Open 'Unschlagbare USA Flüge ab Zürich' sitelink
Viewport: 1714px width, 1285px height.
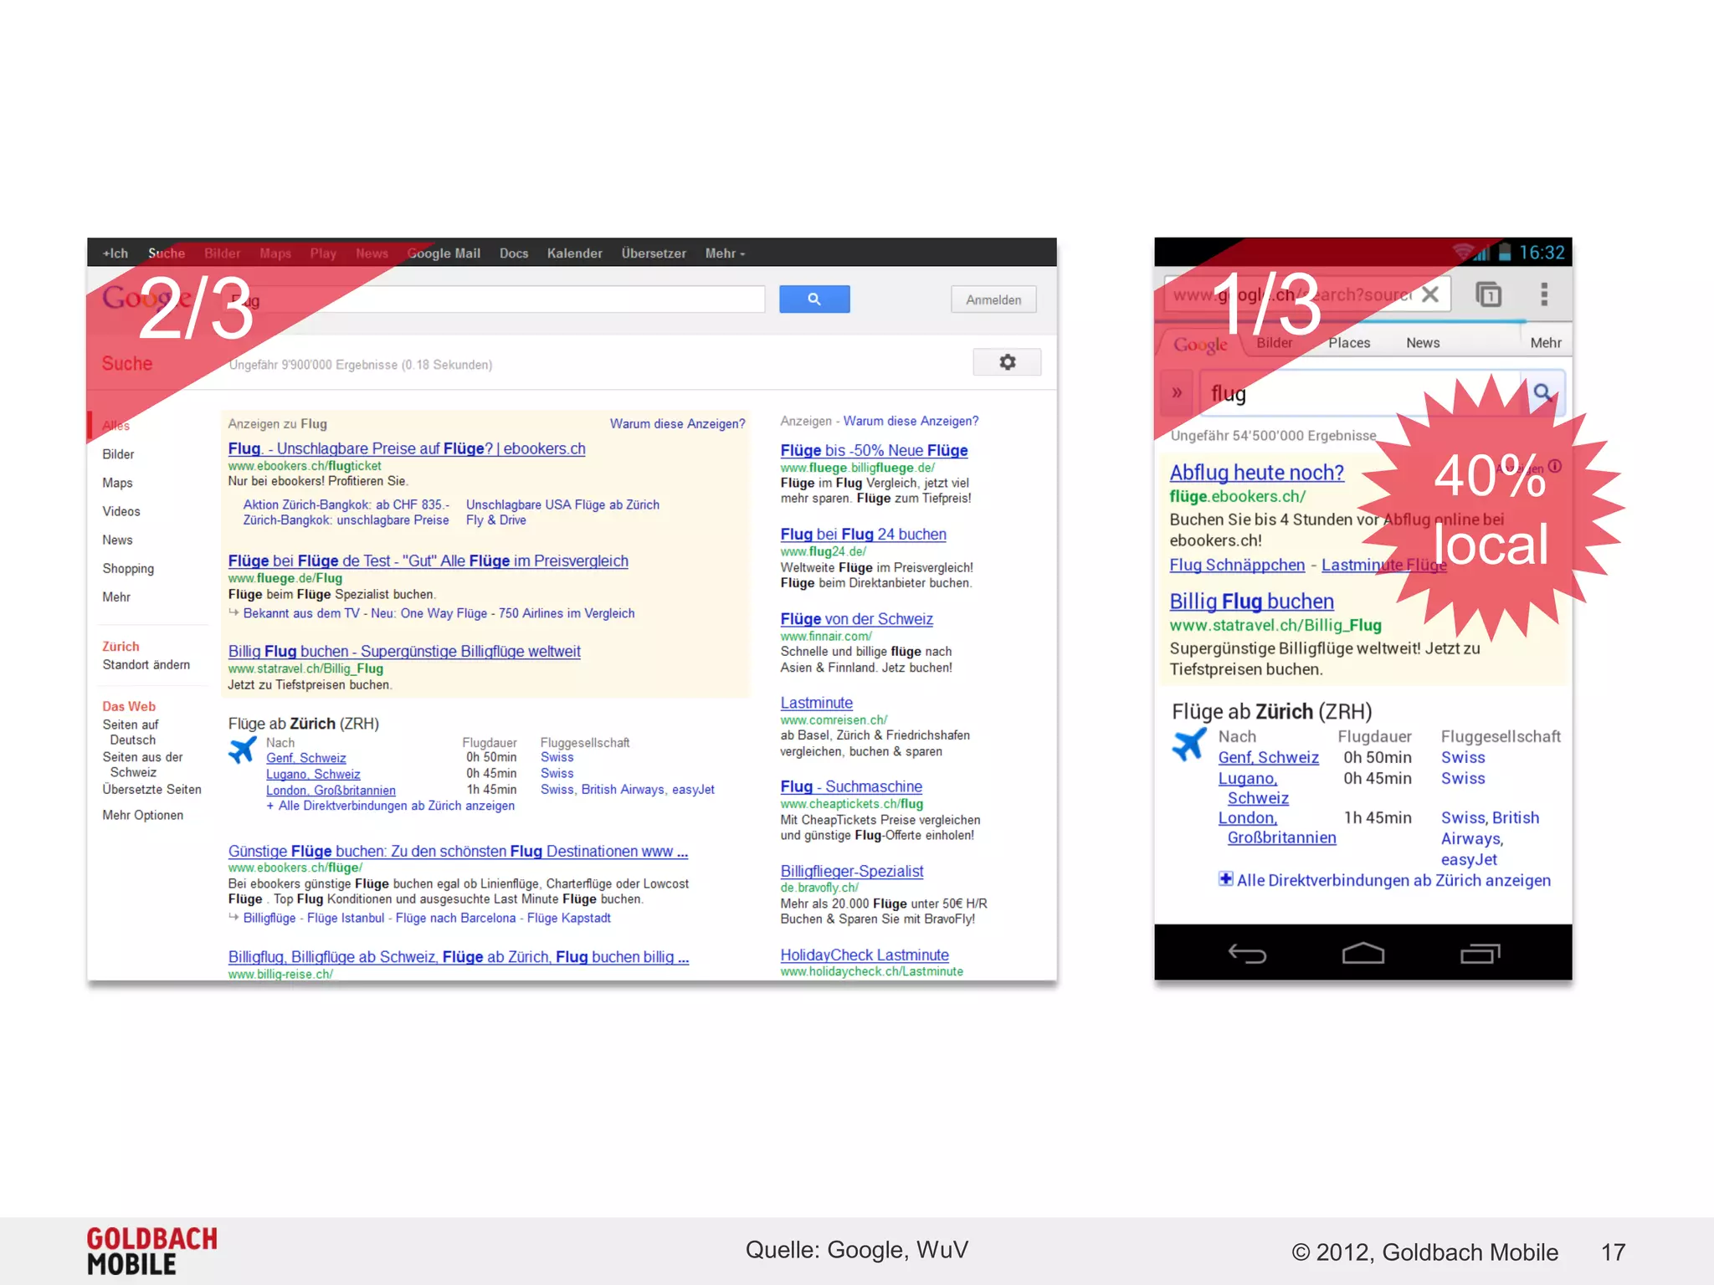tap(562, 504)
